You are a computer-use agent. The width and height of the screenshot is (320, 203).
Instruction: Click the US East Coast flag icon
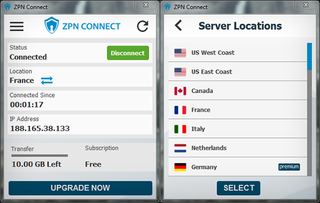180,72
